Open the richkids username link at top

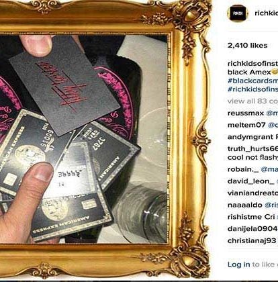267,13
